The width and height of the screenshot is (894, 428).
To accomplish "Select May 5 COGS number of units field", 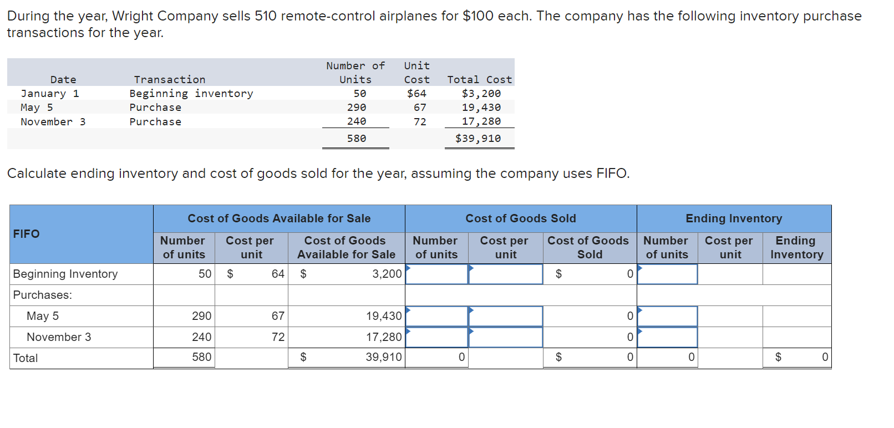I will pyautogui.click(x=437, y=316).
